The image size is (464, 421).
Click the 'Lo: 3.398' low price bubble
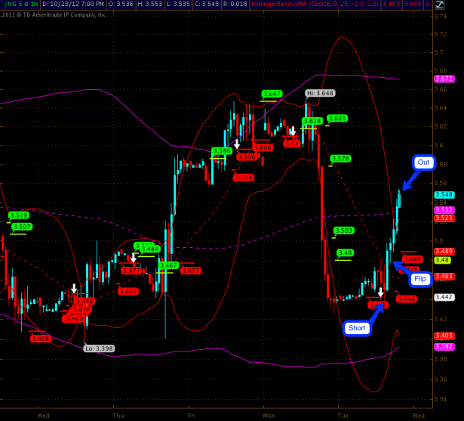click(98, 348)
